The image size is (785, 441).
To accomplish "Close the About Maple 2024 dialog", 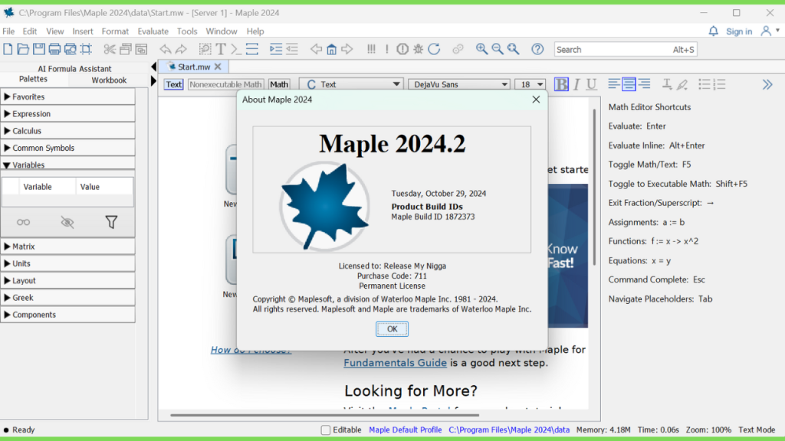I will [536, 100].
